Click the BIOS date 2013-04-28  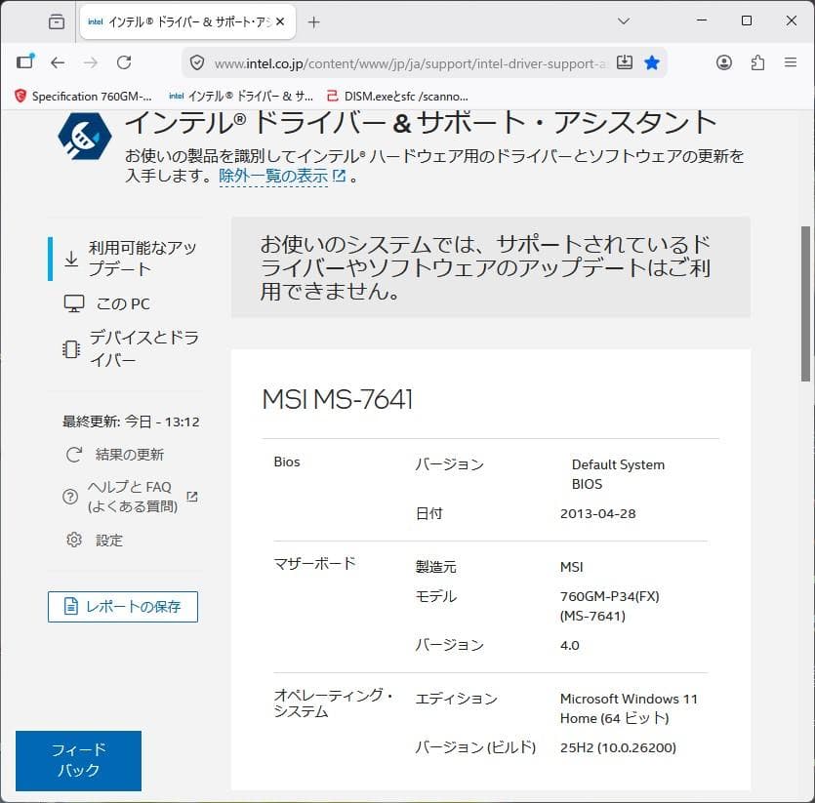click(597, 513)
